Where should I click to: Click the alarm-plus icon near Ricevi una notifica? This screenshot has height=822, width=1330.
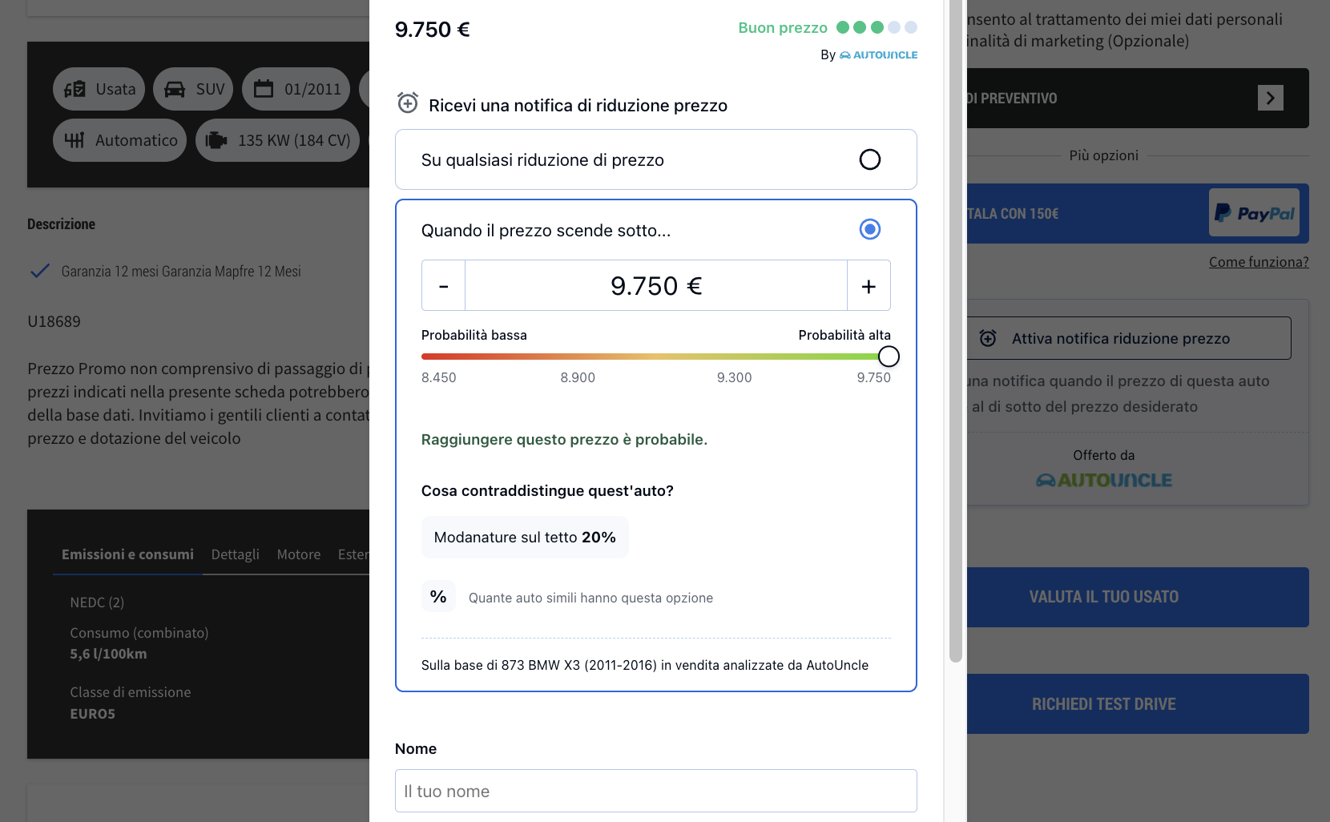click(x=407, y=103)
